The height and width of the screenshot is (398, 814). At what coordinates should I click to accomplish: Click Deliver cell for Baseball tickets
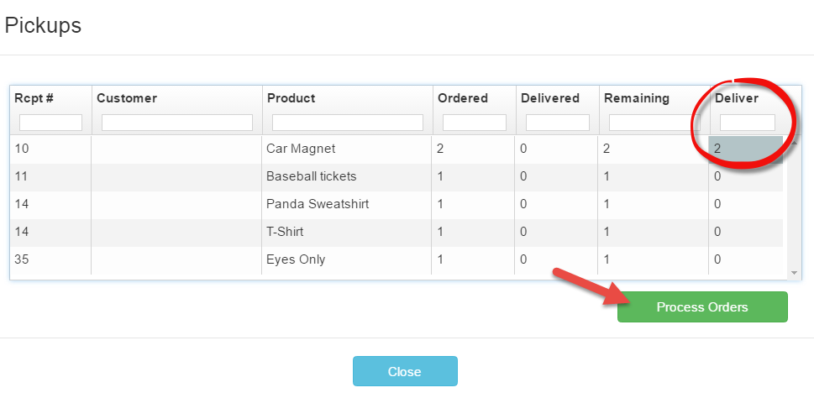pyautogui.click(x=746, y=176)
